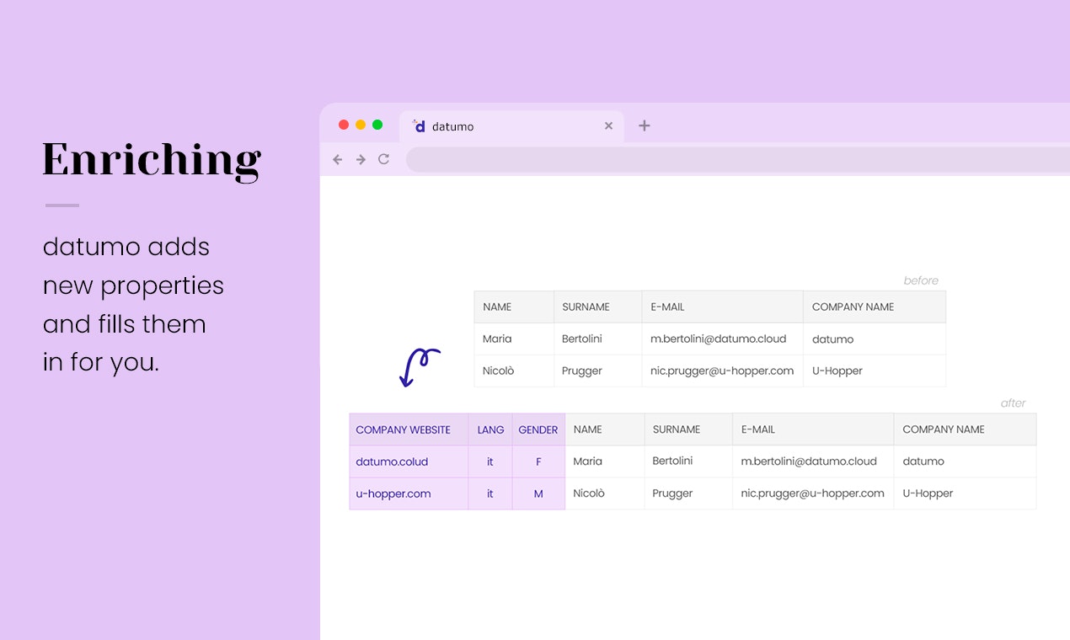The width and height of the screenshot is (1070, 640).
Task: Select Maria in the before table
Action: pyautogui.click(x=514, y=339)
